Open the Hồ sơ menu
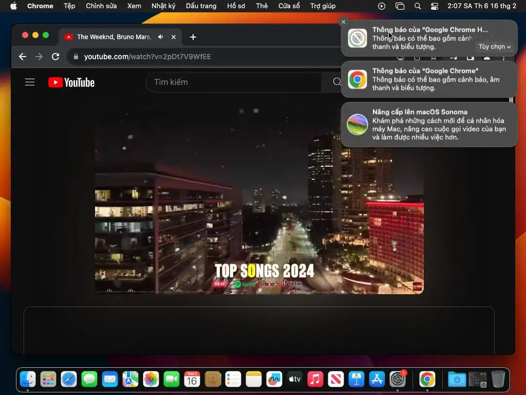 tap(236, 6)
